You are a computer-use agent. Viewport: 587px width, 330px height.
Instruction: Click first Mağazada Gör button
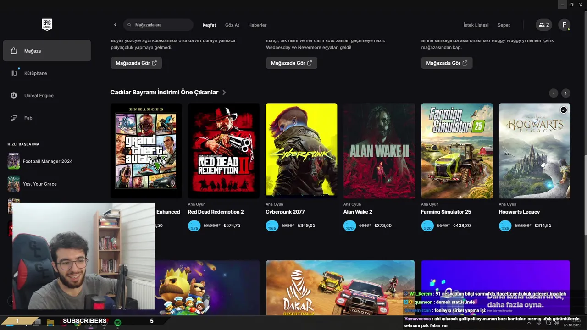tap(136, 63)
